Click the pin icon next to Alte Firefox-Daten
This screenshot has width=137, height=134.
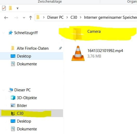[60, 48]
